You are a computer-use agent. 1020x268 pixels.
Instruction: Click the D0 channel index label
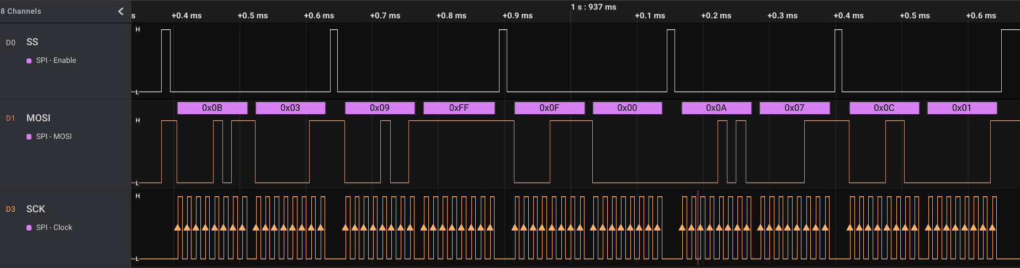[x=10, y=42]
